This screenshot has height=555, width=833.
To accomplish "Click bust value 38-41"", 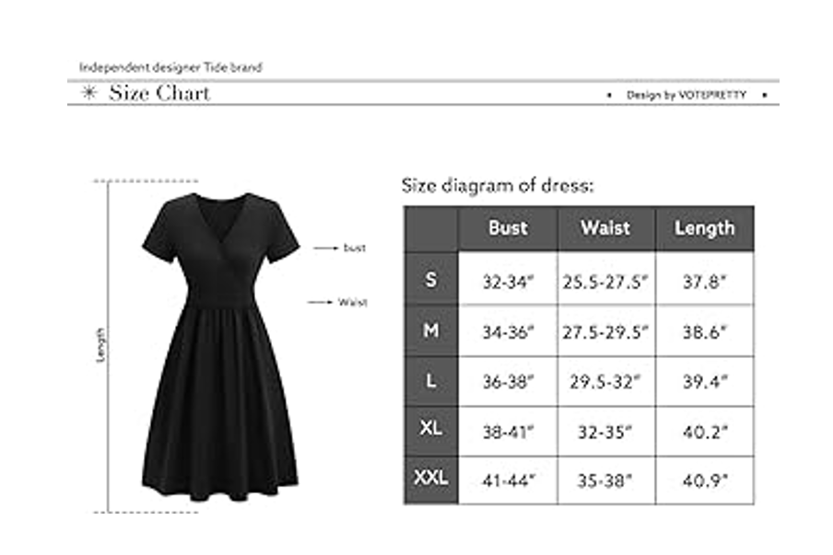I will [x=508, y=433].
